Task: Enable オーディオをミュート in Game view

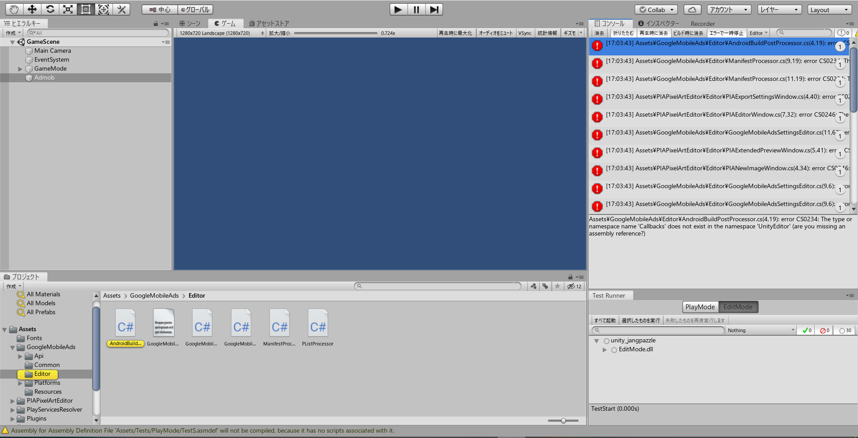Action: tap(496, 33)
